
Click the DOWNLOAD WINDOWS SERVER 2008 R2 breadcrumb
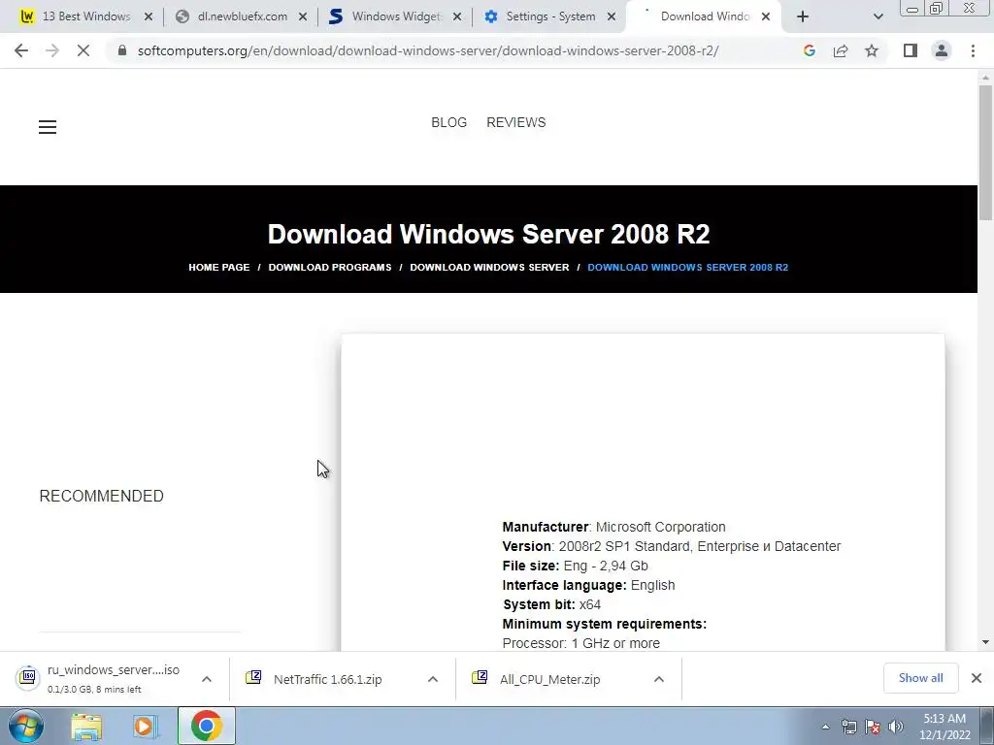tap(688, 268)
